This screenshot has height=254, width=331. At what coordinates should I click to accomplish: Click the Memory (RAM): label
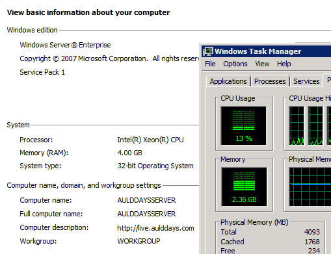(44, 153)
